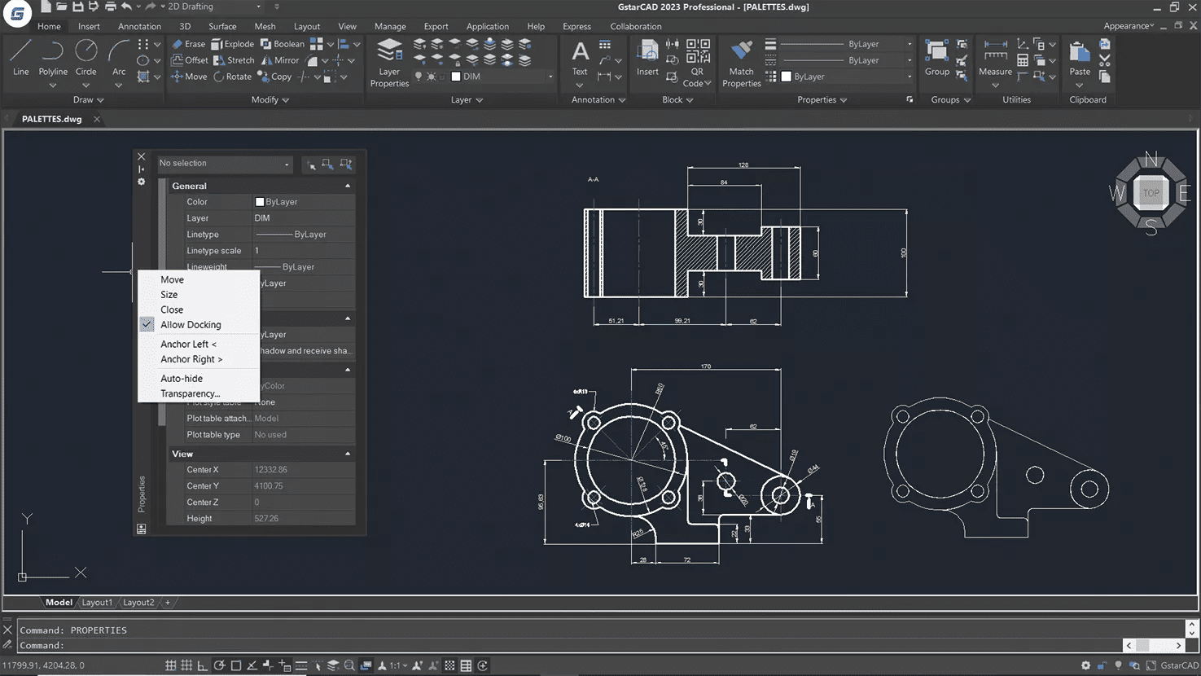Image resolution: width=1201 pixels, height=676 pixels.
Task: Open the Annotation ribbon tab
Action: click(x=139, y=26)
